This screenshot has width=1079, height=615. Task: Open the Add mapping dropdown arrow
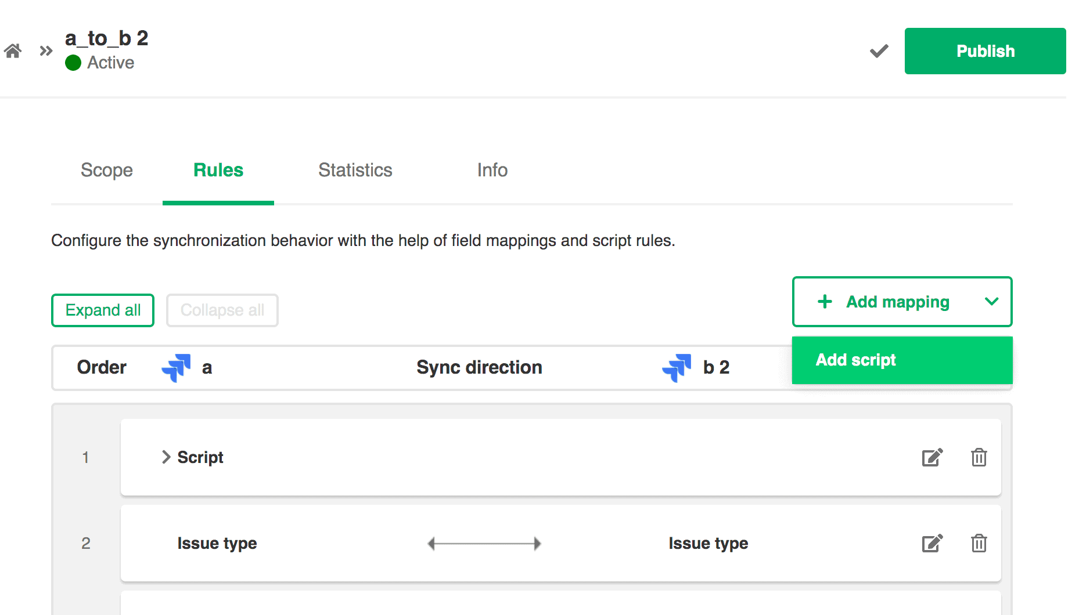(991, 302)
